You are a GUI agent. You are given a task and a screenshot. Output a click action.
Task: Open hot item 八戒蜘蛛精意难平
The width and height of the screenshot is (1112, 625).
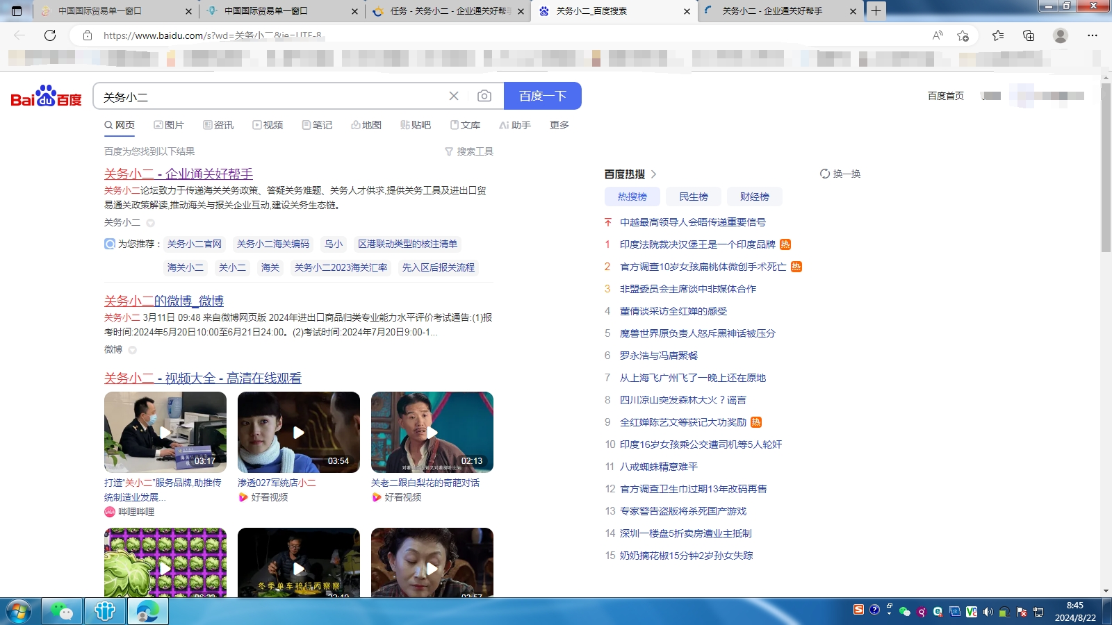pos(659,467)
